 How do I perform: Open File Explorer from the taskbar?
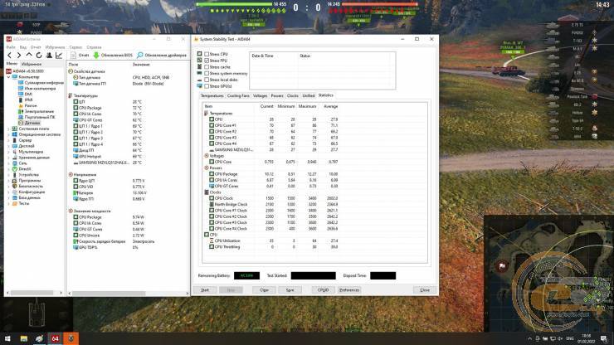click(x=24, y=338)
